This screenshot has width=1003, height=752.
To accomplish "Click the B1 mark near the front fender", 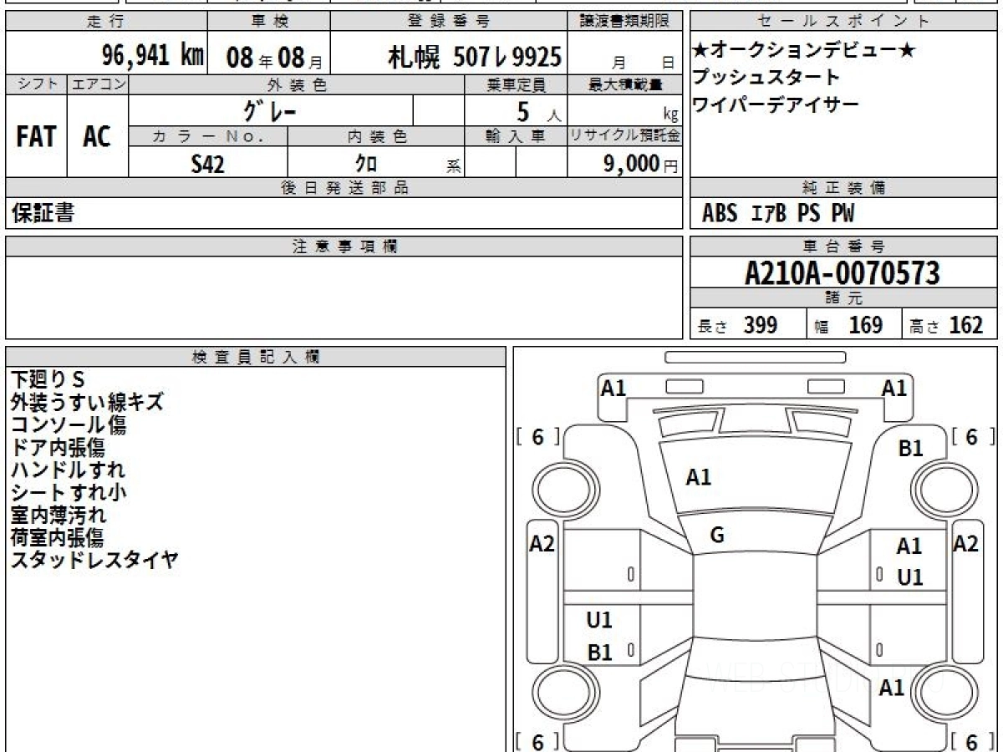I will click(x=910, y=449).
